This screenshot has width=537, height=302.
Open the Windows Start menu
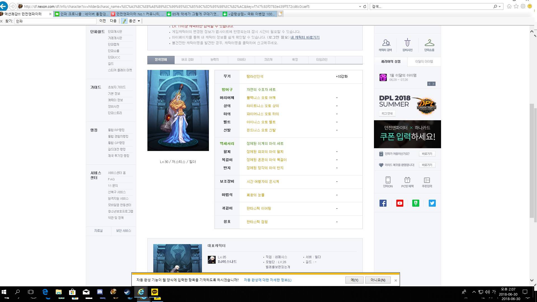4,292
